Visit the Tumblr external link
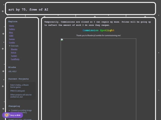This screenshot has height=120, width=161. [14, 56]
